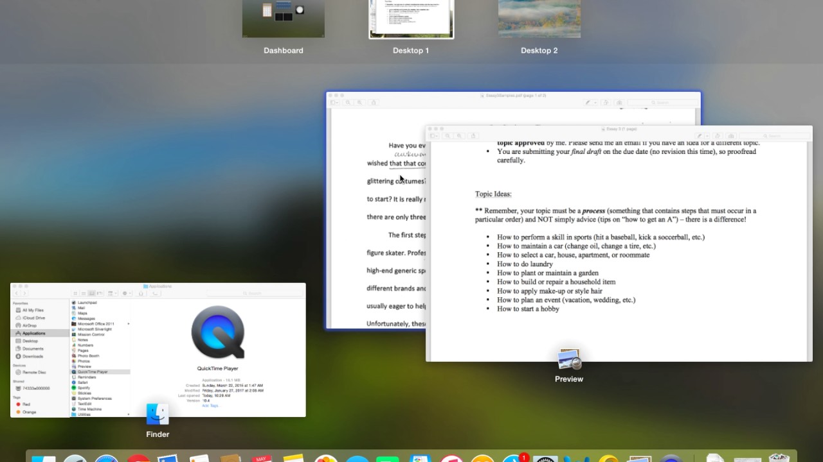Expand the Microsoft Office 2011 folder arrow
Screen dimensions: 823x462
click(x=128, y=323)
